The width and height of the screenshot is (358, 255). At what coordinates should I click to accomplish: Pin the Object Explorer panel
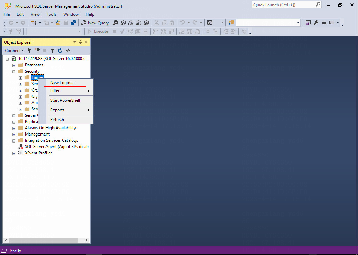pyautogui.click(x=80, y=42)
